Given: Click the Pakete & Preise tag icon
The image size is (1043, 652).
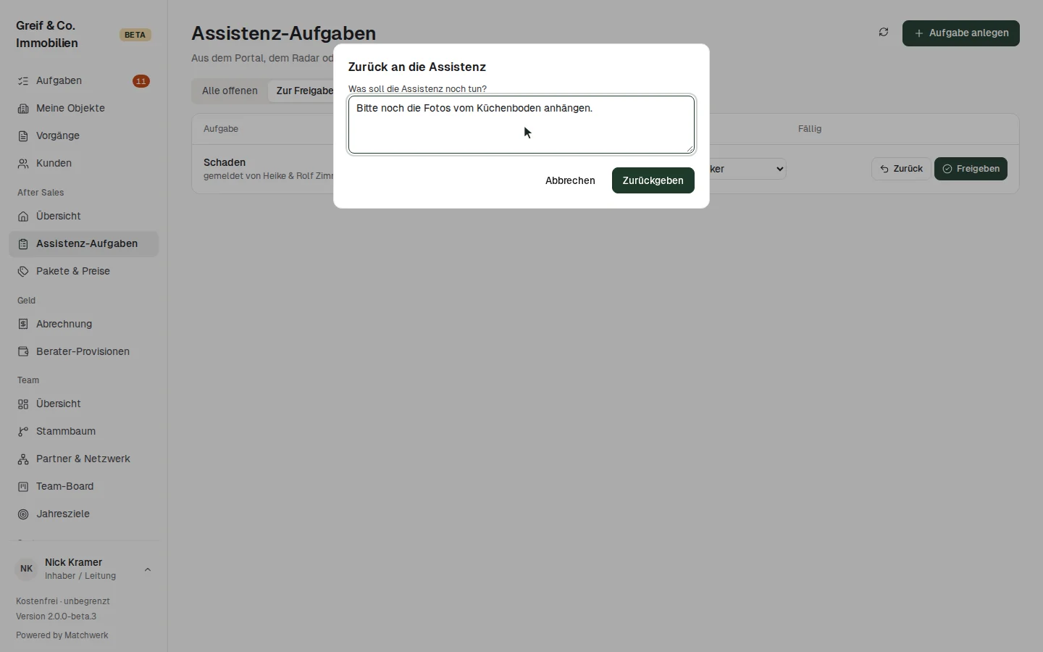Looking at the screenshot, I should point(23,272).
